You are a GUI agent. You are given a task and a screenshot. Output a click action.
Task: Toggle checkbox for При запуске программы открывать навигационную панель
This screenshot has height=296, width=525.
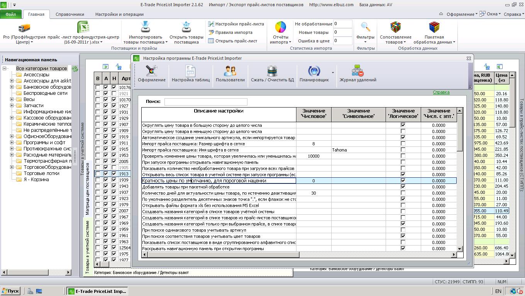403,162
